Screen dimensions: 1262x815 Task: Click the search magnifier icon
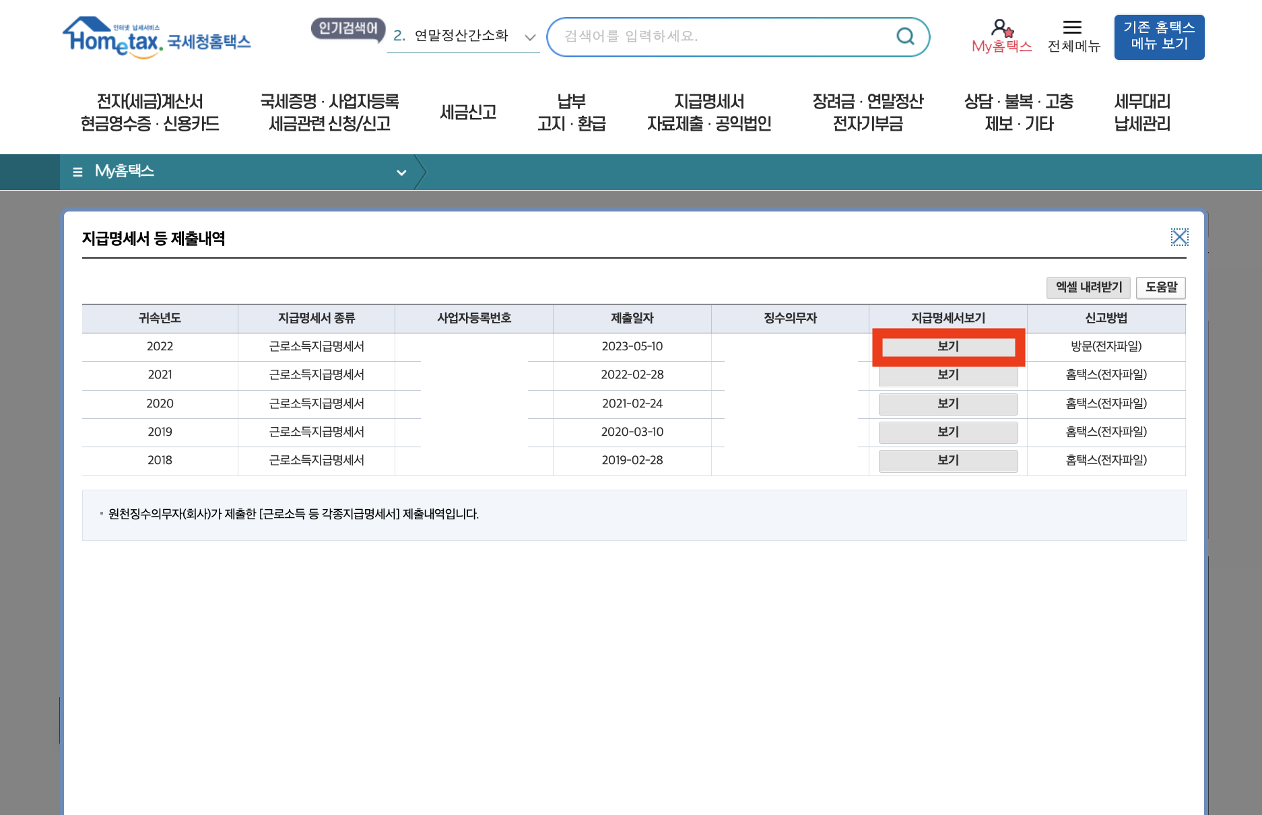[x=904, y=37]
